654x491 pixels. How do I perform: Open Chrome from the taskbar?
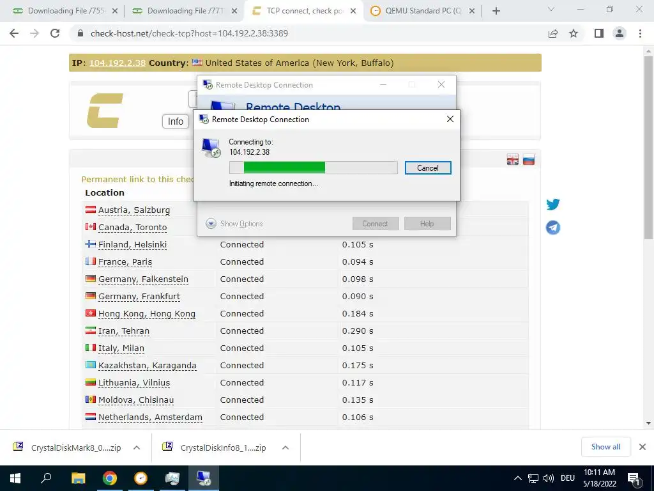tap(109, 478)
